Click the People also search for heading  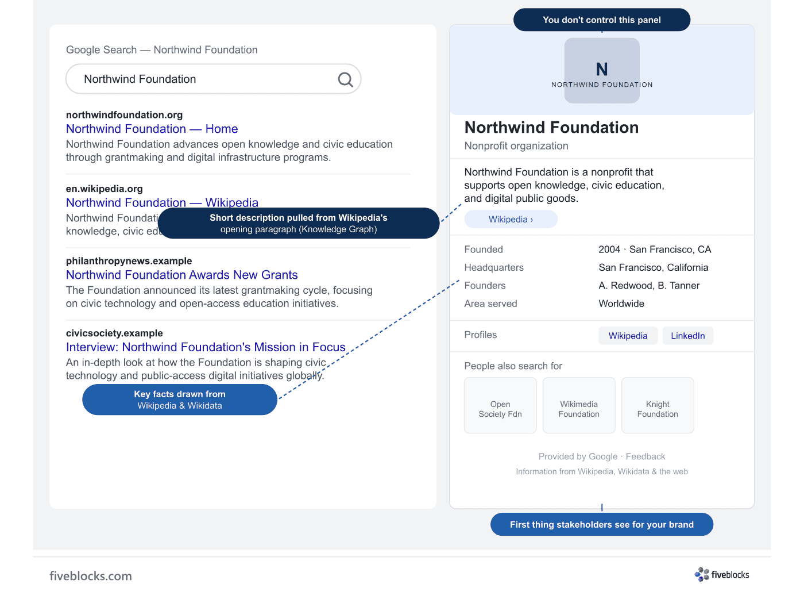click(513, 366)
